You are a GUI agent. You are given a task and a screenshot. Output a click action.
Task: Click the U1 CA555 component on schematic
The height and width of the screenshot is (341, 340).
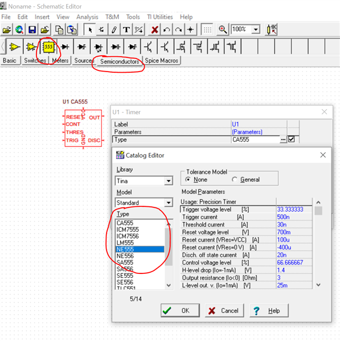[83, 128]
